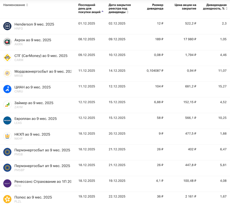Screen dimensions: 230x207
Task: Click the НКХП logo icon
Action: click(7, 136)
